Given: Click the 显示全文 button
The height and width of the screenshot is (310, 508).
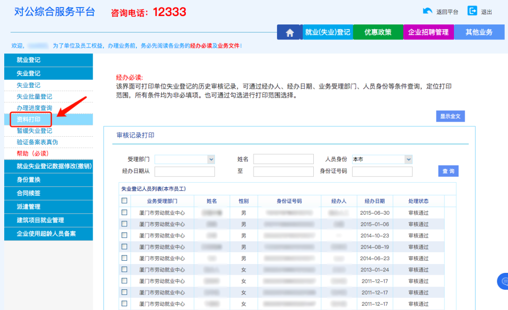Looking at the screenshot, I should (450, 116).
